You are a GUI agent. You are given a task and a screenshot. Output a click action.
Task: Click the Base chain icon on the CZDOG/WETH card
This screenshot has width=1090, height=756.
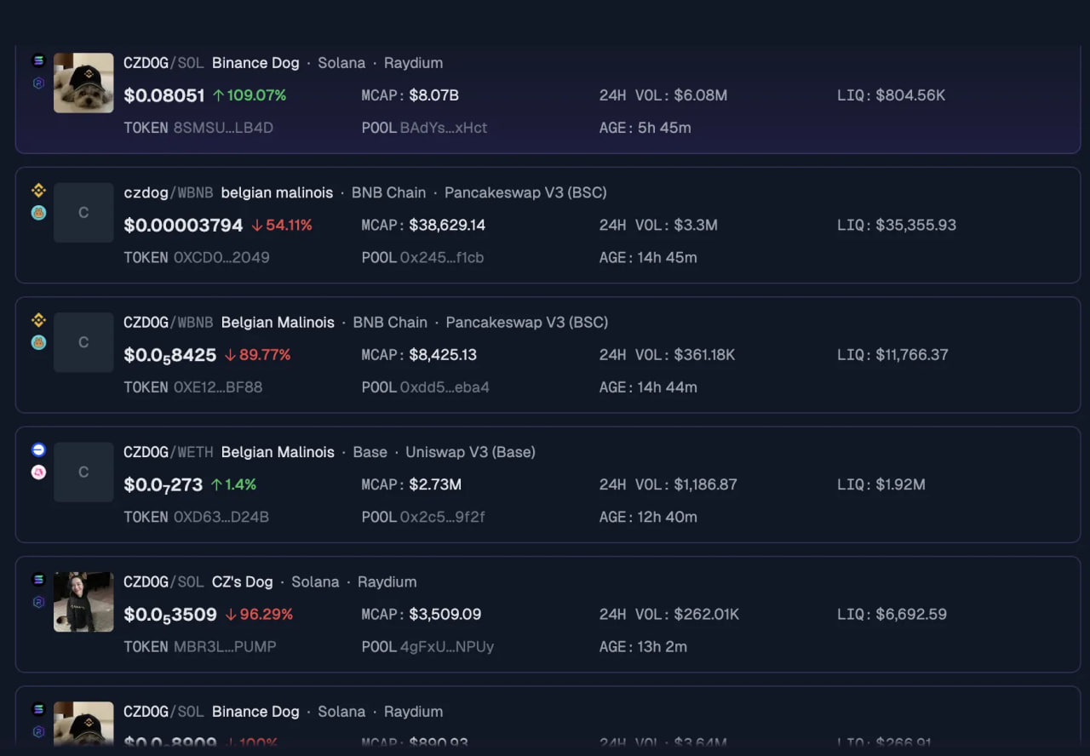click(x=38, y=450)
